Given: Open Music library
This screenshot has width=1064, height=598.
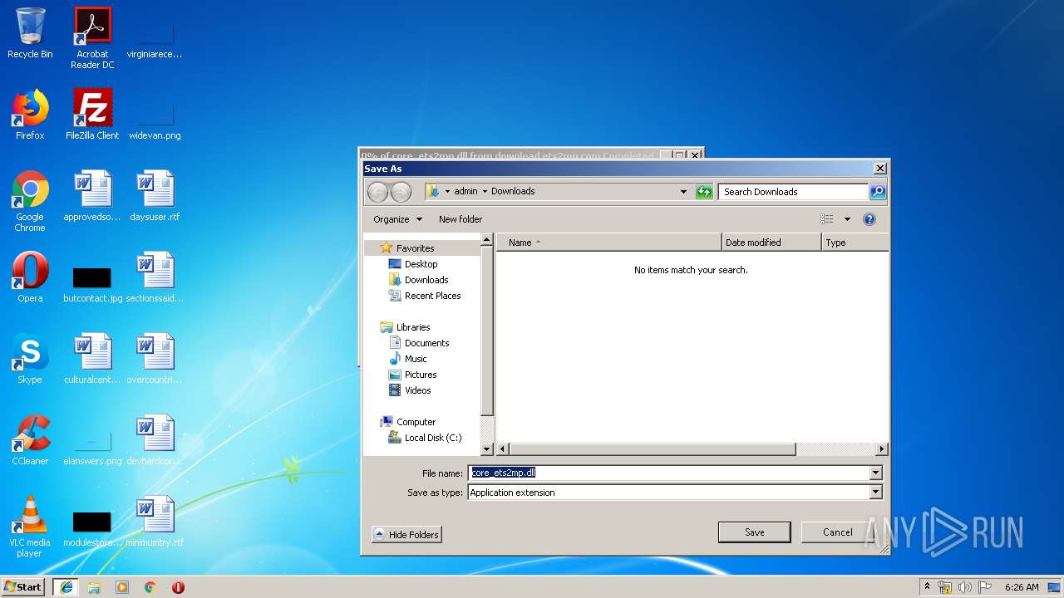Looking at the screenshot, I should click(x=416, y=359).
